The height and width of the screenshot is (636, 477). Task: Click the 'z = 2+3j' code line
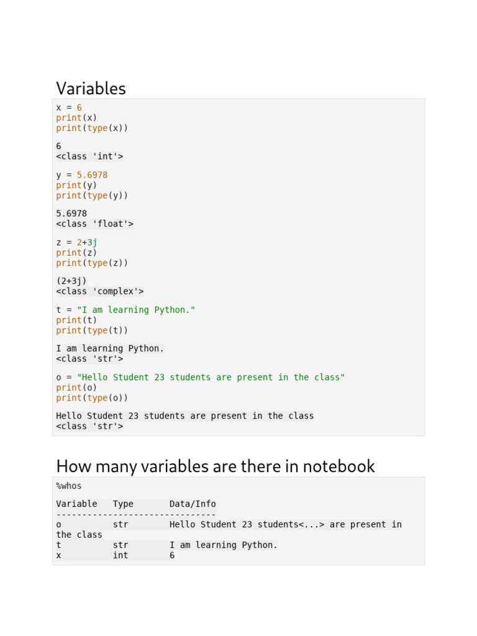(76, 242)
